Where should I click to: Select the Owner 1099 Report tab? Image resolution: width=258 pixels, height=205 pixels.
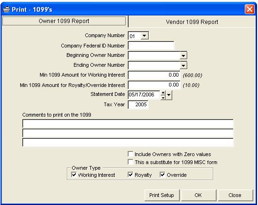(x=64, y=21)
